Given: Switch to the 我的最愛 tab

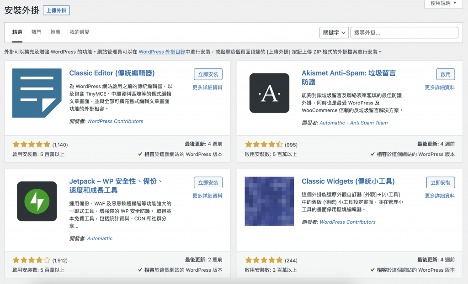Looking at the screenshot, I should [x=80, y=32].
